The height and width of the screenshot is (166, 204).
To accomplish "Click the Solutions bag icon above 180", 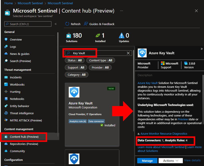I will pyautogui.click(x=69, y=36).
